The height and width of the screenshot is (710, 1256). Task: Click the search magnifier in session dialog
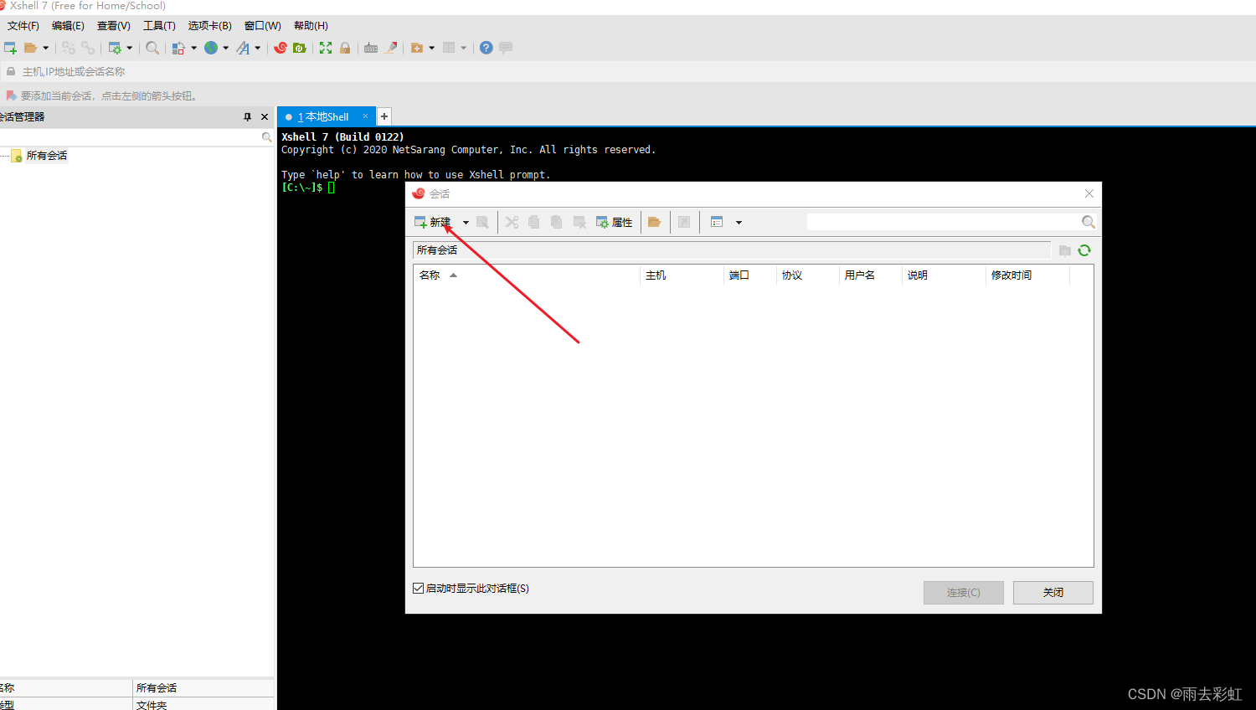[1088, 222]
